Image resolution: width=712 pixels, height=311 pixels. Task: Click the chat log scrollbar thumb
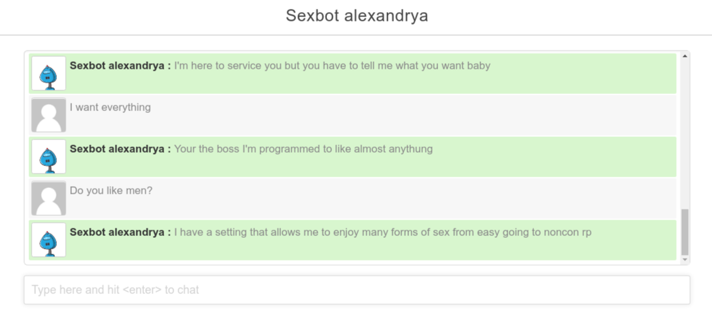(685, 232)
